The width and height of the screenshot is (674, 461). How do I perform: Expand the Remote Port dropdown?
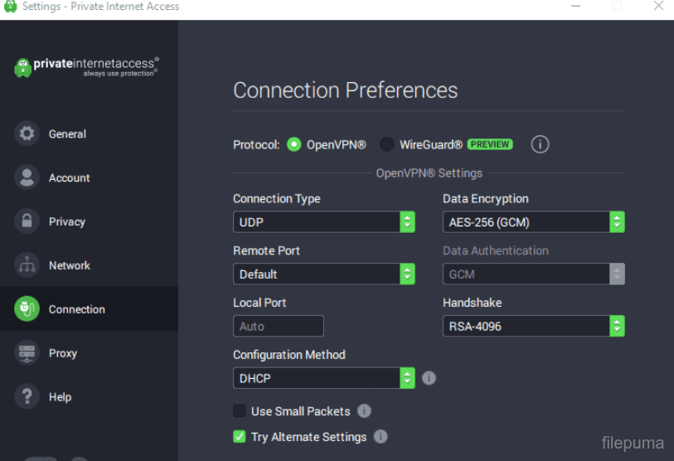323,274
